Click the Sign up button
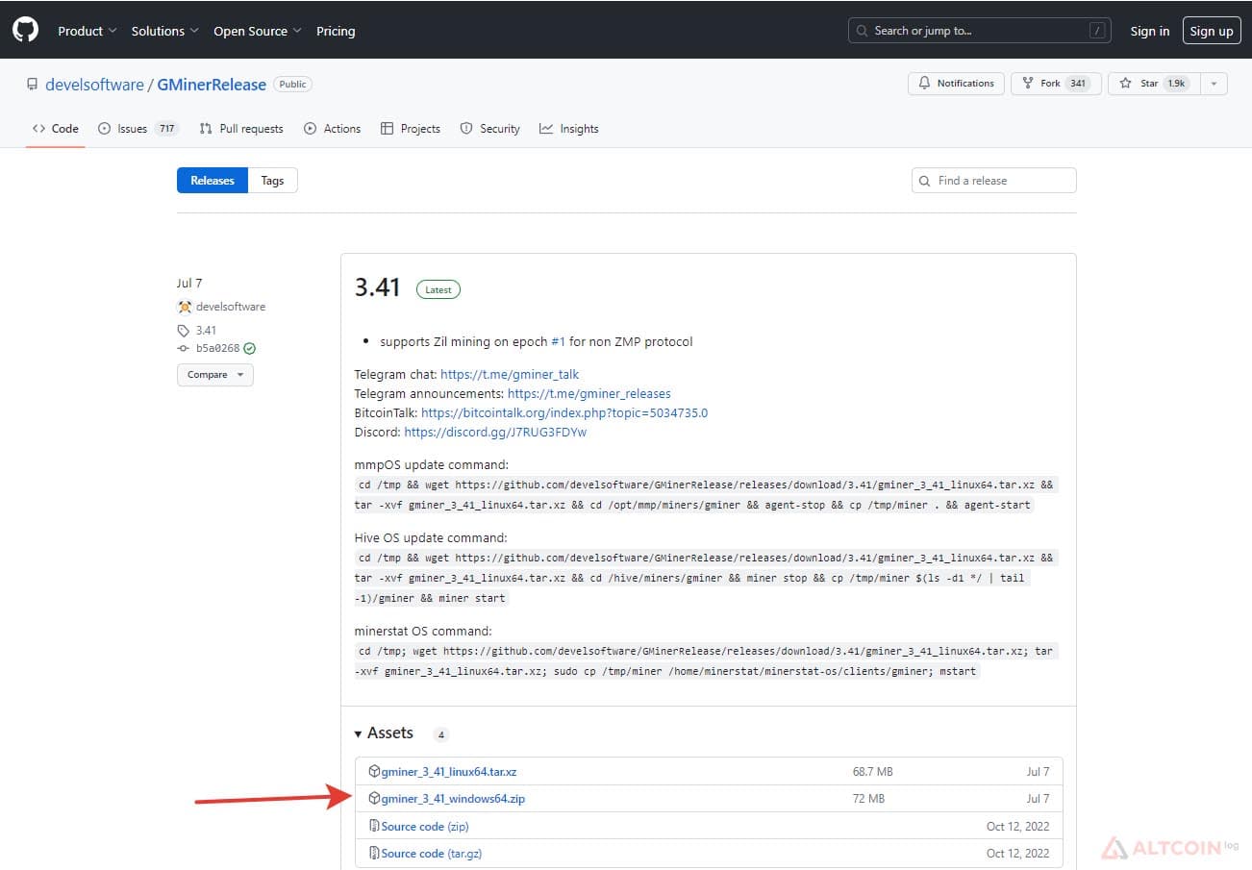 (x=1212, y=31)
